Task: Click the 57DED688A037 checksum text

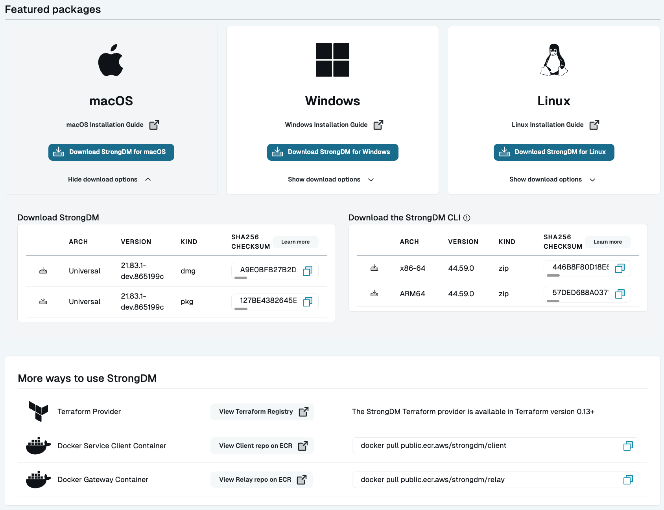Action: pyautogui.click(x=581, y=292)
